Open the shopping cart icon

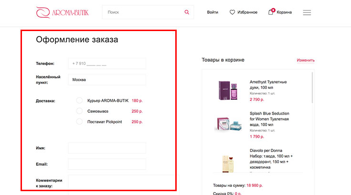pyautogui.click(x=271, y=12)
